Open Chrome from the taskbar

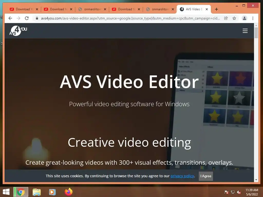coord(21,192)
